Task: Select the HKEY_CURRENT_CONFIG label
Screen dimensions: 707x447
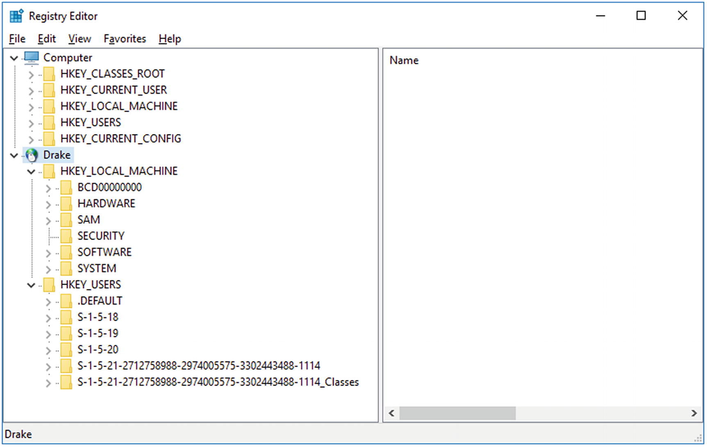Action: click(120, 139)
